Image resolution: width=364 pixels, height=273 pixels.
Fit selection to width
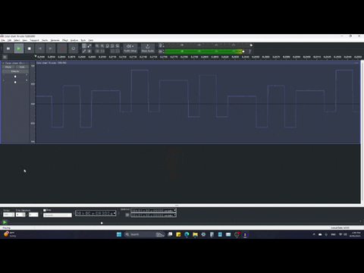coord(107,45)
